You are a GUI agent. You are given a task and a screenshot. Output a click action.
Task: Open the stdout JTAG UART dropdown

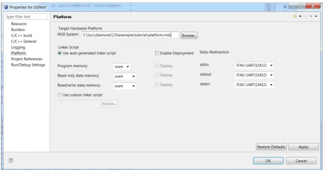coord(254,75)
